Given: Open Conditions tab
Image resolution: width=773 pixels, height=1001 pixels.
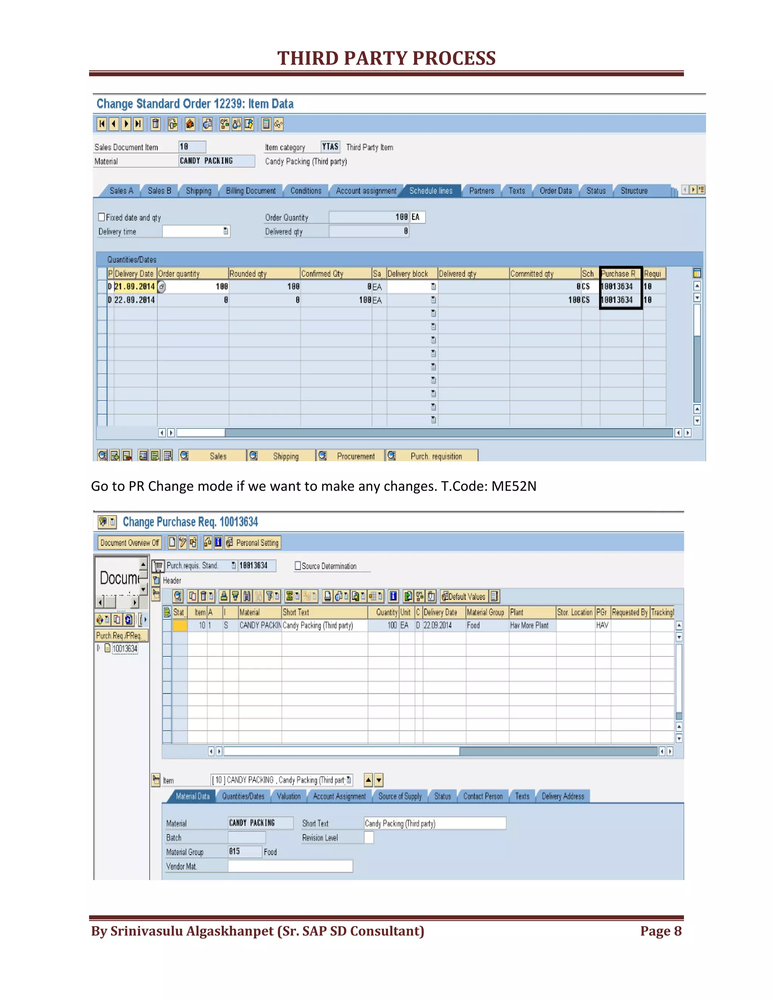Looking at the screenshot, I should [x=306, y=191].
